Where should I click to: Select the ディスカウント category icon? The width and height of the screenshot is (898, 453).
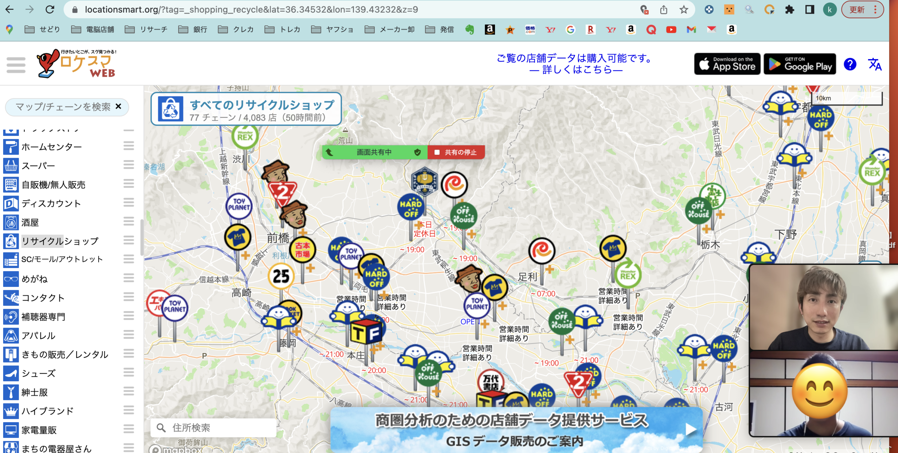click(11, 204)
